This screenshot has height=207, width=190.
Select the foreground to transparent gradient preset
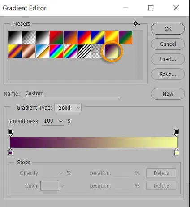tap(29, 37)
